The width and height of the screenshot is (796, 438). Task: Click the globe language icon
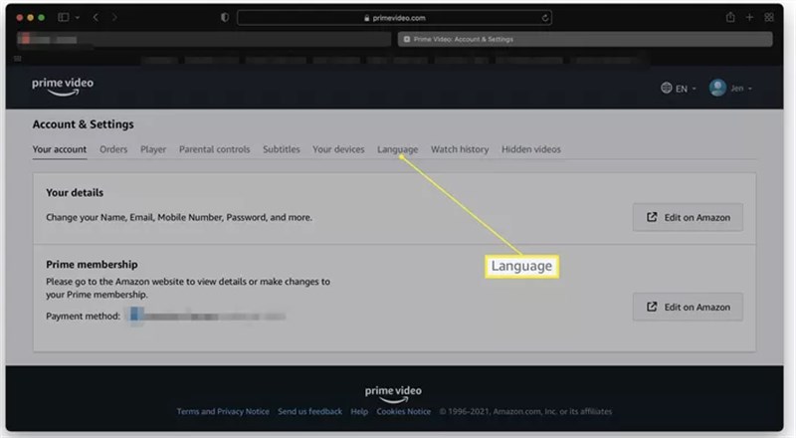pyautogui.click(x=666, y=88)
